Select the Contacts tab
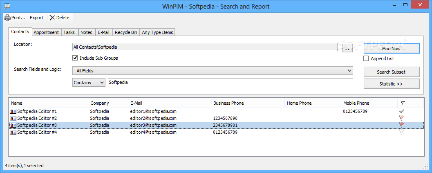 (20, 32)
